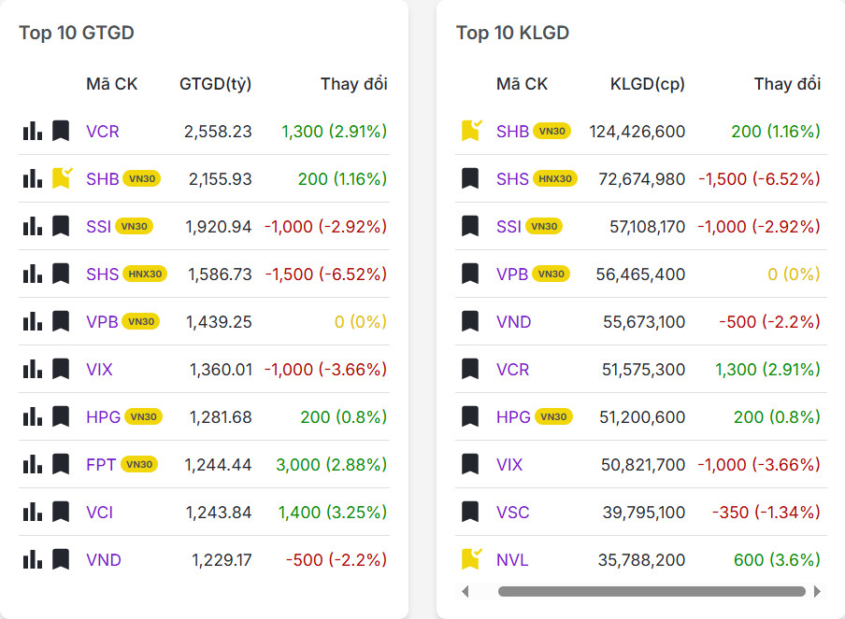Select the value 2,558.23 for VCR

[218, 132]
